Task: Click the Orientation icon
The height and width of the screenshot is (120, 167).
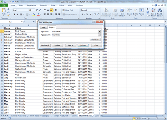Action: pos(56,10)
